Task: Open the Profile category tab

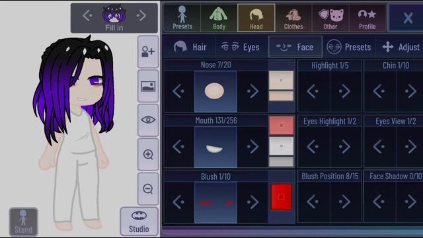Action: pyautogui.click(x=367, y=18)
